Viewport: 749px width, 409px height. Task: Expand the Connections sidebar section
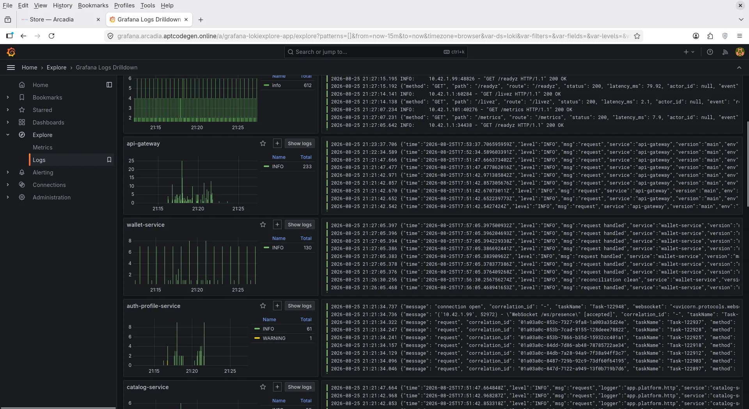[x=8, y=185]
